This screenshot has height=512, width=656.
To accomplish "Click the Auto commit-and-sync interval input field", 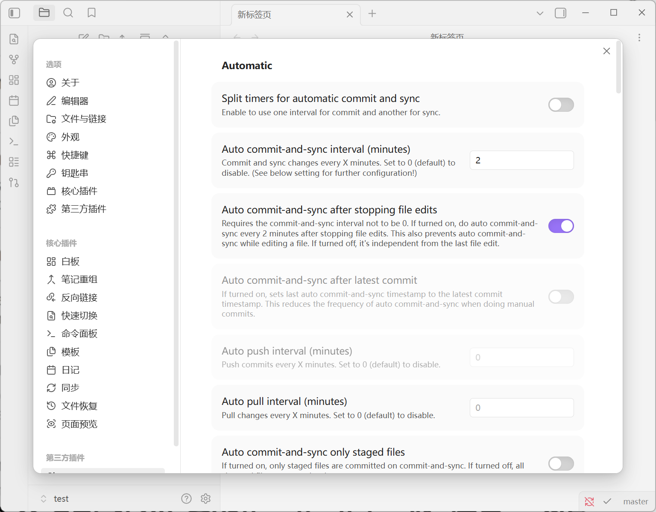I will tap(521, 160).
